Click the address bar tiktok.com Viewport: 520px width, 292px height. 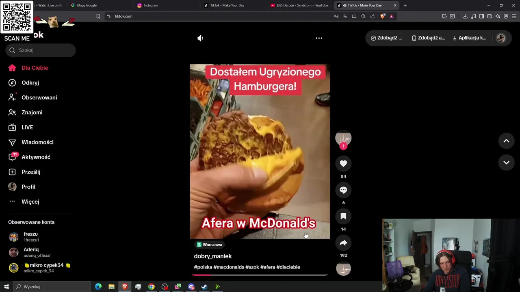click(123, 16)
